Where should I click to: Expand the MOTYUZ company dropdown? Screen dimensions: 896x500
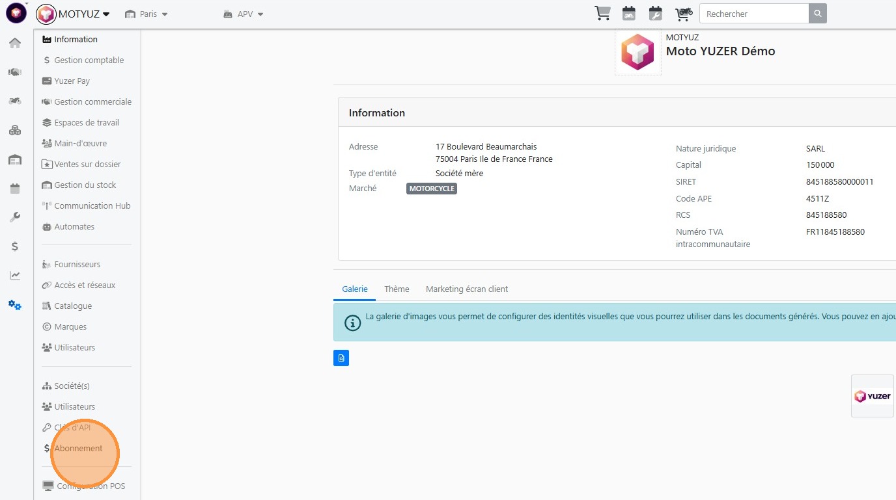(73, 14)
